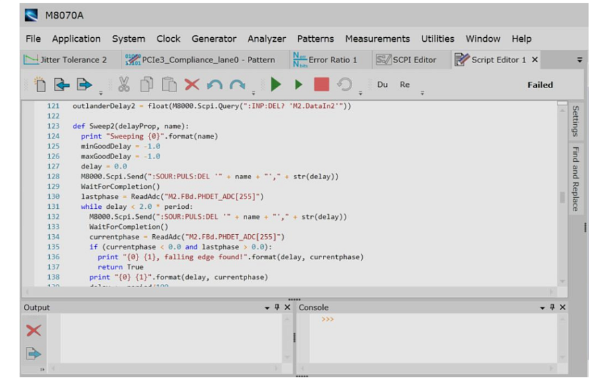Close the Output panel
Image resolution: width=598 pixels, height=384 pixels.
click(x=288, y=307)
